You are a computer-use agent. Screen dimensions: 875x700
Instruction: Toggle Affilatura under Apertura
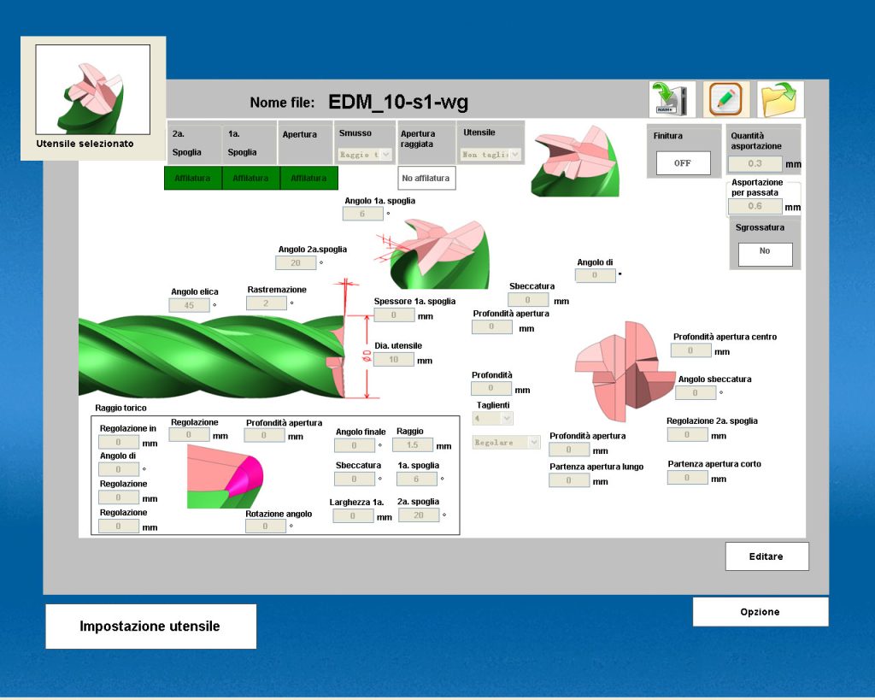click(308, 178)
